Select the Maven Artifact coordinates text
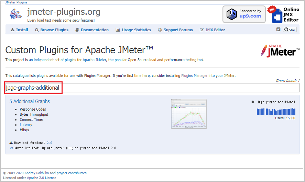The image size is (305, 182). pos(79,148)
